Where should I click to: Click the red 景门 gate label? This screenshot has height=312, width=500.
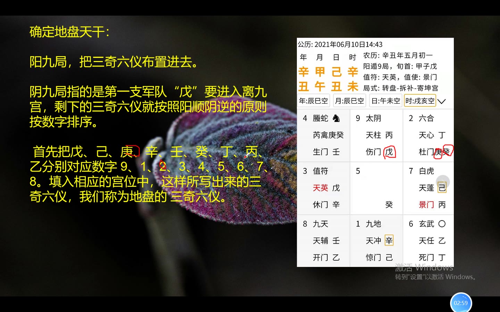426,205
